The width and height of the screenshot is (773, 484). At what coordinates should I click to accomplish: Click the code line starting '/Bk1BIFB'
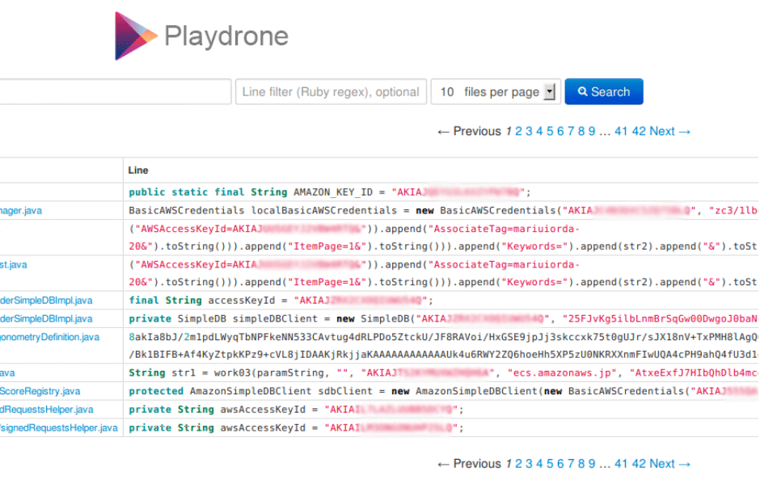pos(443,355)
